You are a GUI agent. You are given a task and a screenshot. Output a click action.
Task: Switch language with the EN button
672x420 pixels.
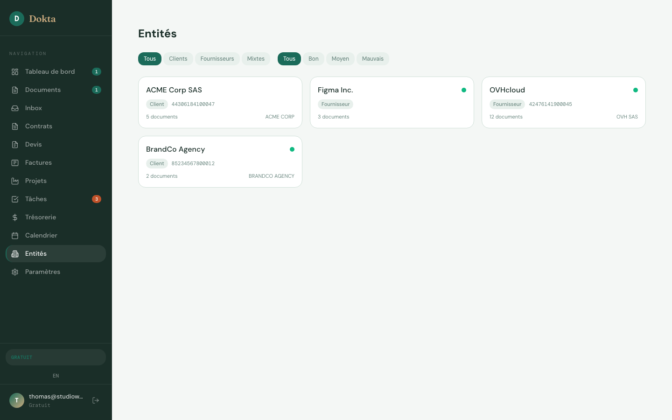tap(56, 376)
